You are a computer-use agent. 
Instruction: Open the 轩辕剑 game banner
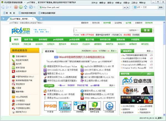click(137, 90)
